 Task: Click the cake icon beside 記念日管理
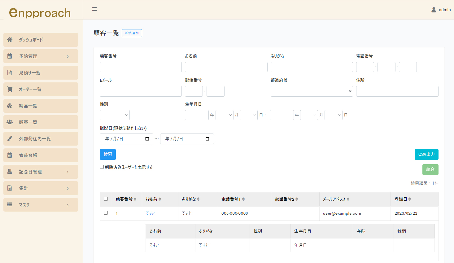(10, 172)
